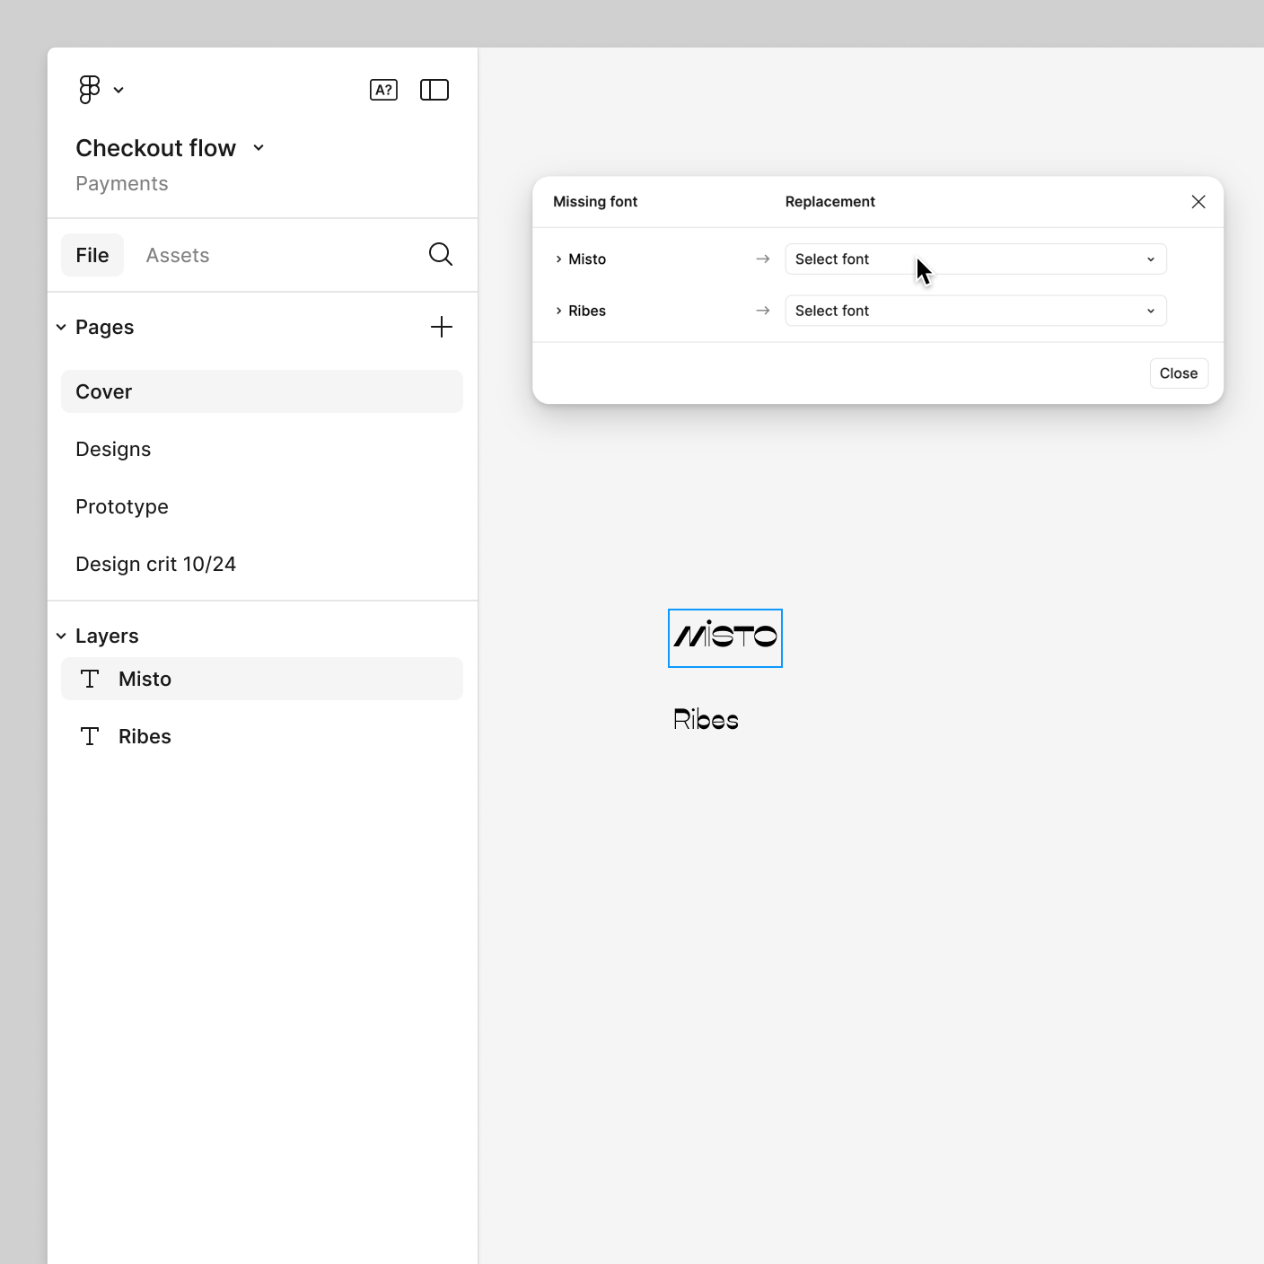Viewport: 1264px width, 1264px height.
Task: Switch to the File tab
Action: pos(92,255)
